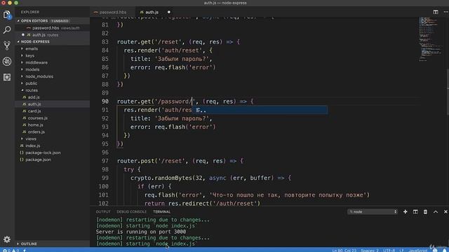
Task: Open the Manage gear settings icon
Action: tap(7, 239)
